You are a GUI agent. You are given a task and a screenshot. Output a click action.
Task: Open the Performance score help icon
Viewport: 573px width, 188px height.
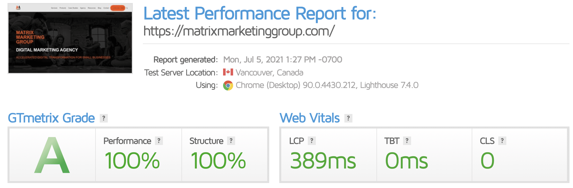coord(159,141)
